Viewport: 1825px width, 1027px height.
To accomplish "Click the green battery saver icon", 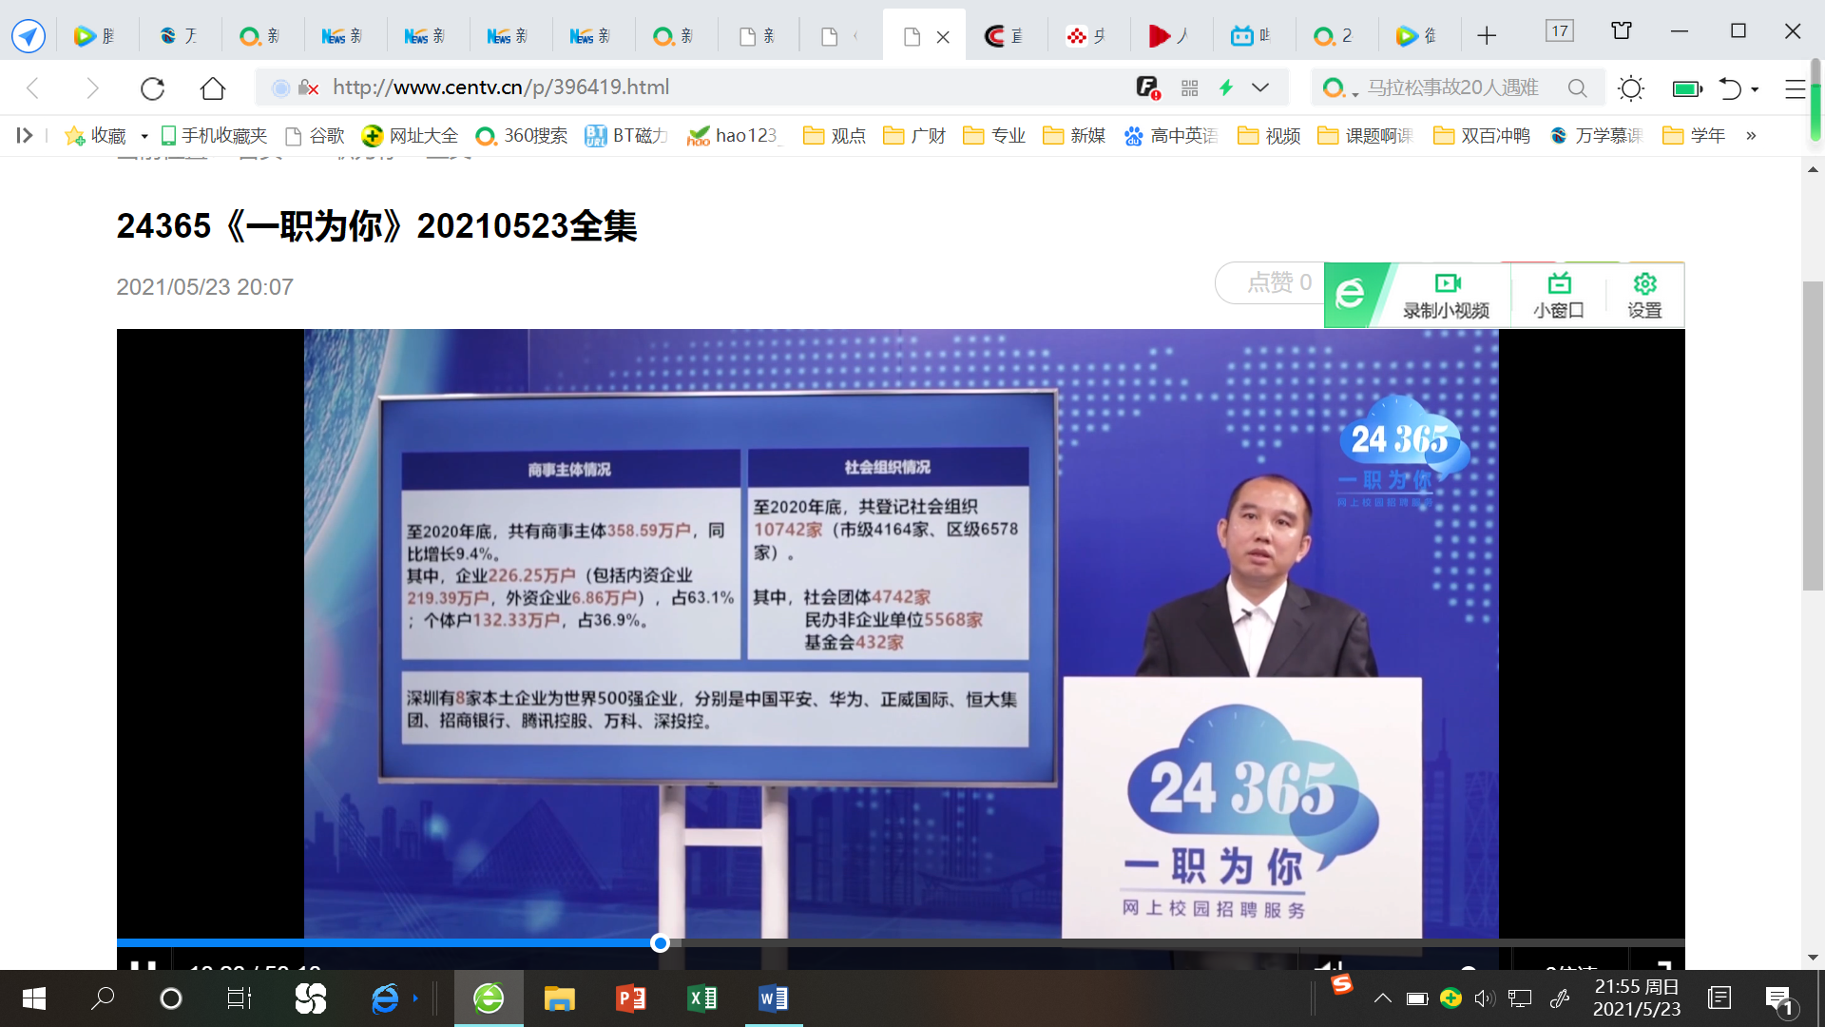I will pos(1687,88).
